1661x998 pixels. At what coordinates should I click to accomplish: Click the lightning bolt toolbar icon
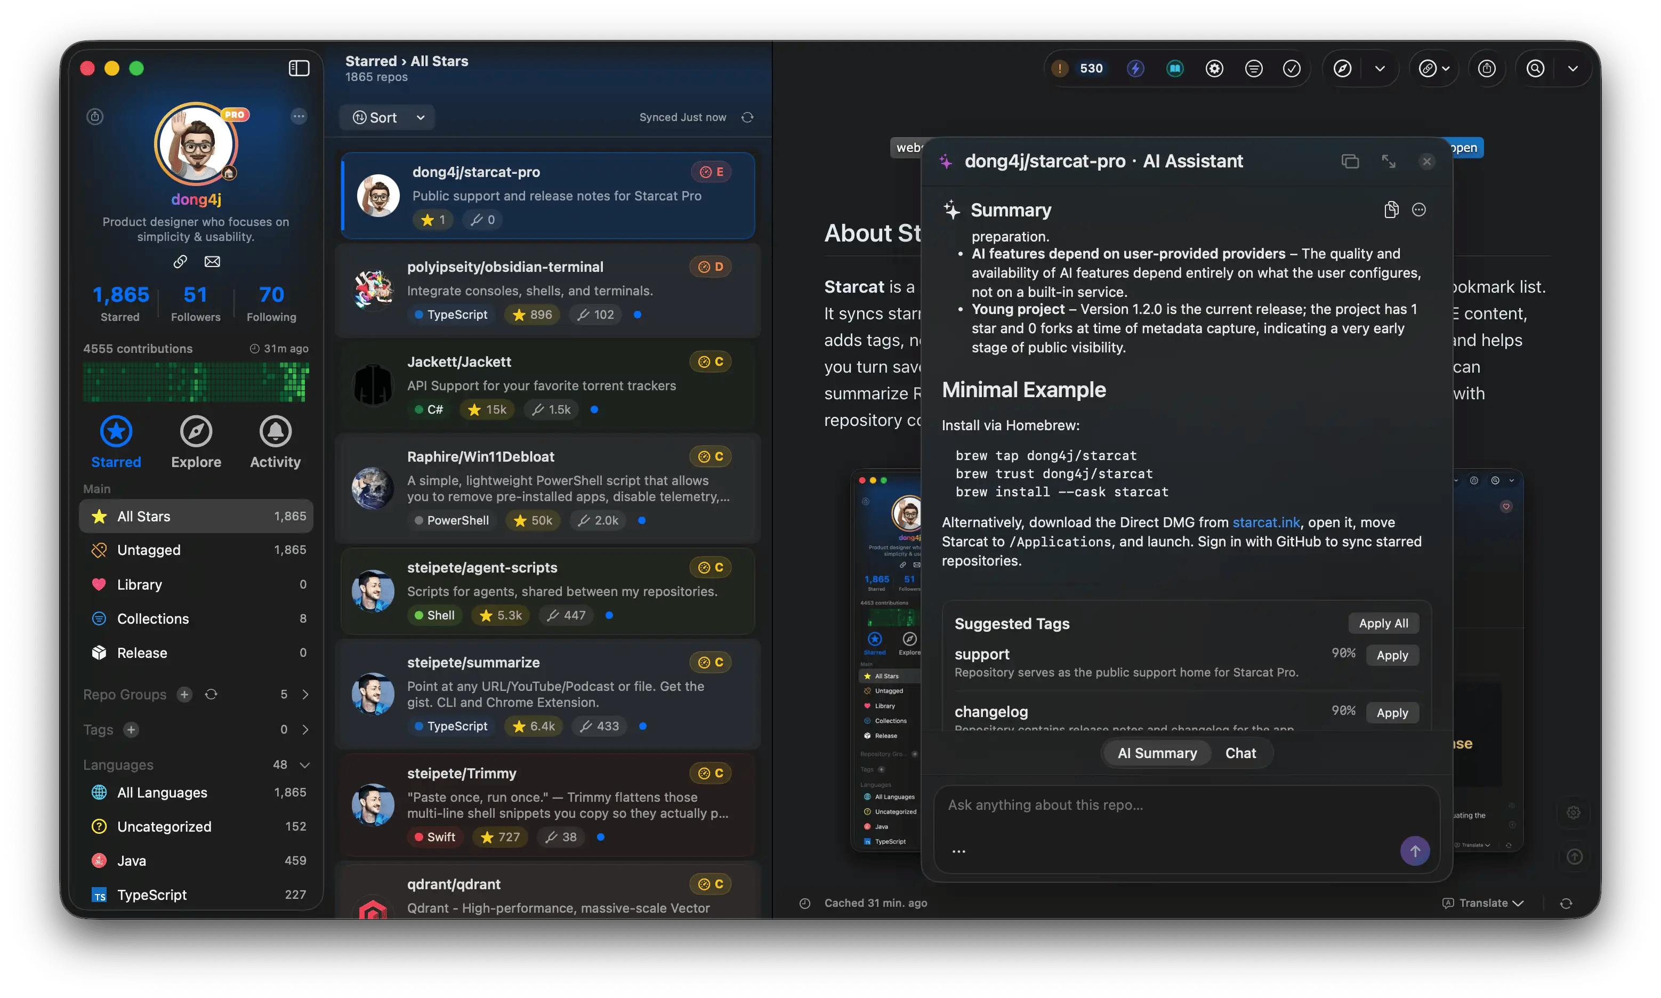coord(1135,68)
